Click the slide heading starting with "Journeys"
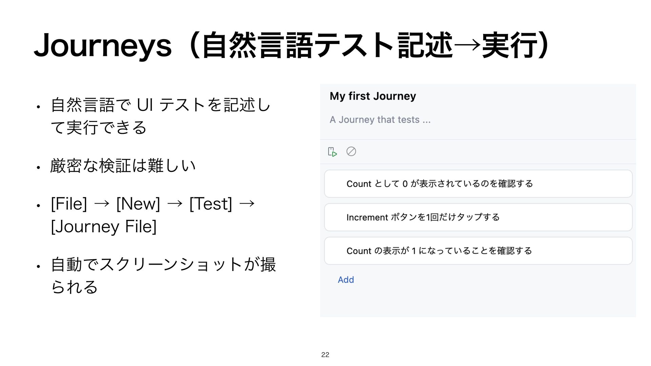651x366 pixels. (291, 45)
